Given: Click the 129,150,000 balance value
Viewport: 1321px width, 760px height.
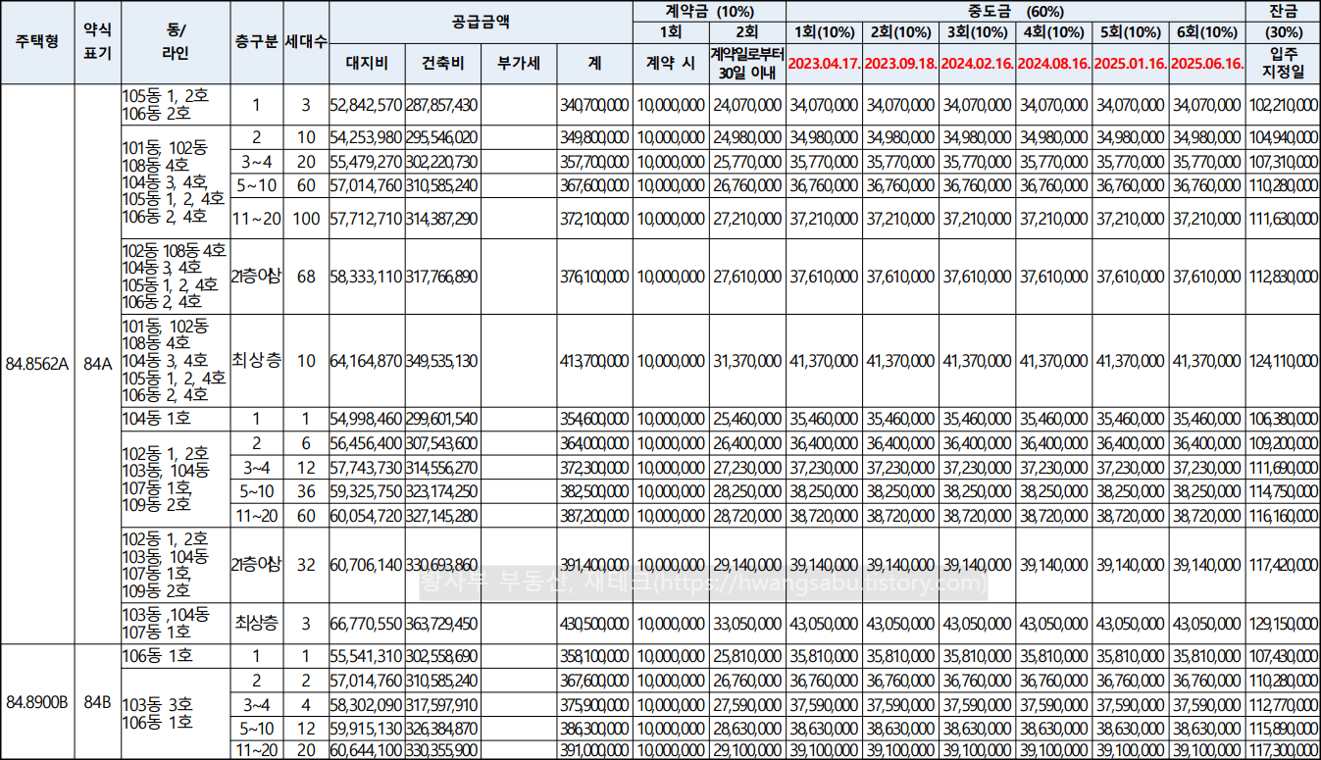Looking at the screenshot, I should (1284, 623).
